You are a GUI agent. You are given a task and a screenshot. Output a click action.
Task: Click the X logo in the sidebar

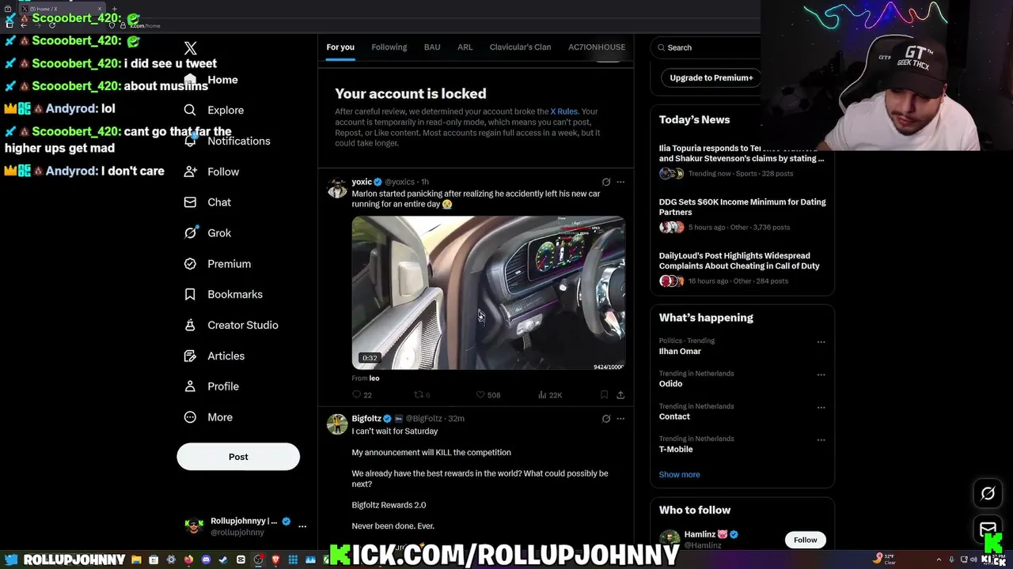pos(190,48)
